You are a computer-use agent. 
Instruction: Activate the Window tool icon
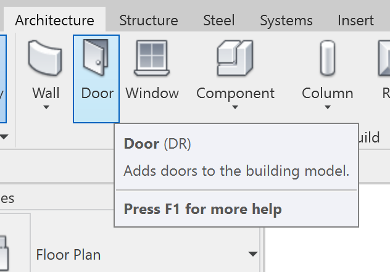pyautogui.click(x=152, y=59)
